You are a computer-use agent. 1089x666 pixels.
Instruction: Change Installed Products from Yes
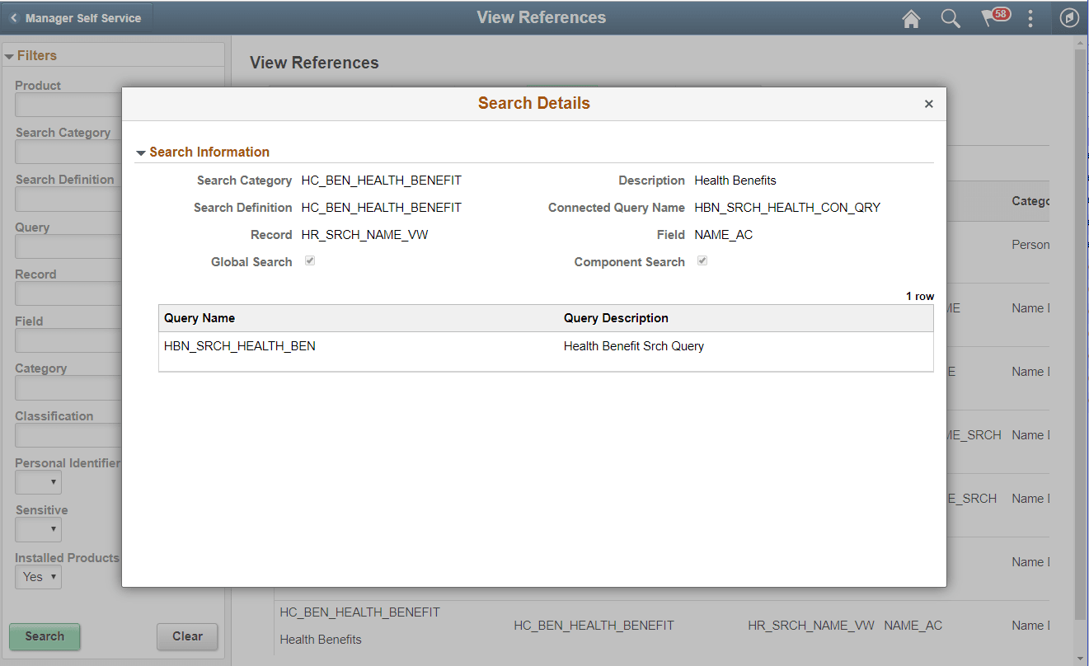pos(38,577)
